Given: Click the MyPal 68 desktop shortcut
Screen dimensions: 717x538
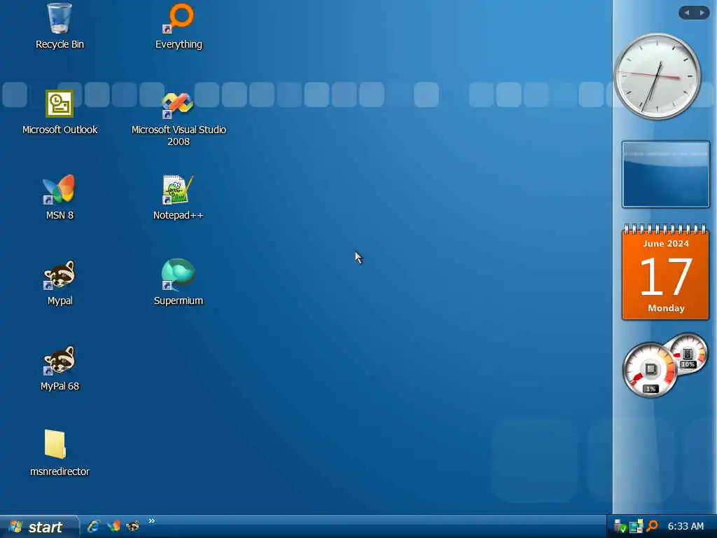Looking at the screenshot, I should click(x=60, y=368).
